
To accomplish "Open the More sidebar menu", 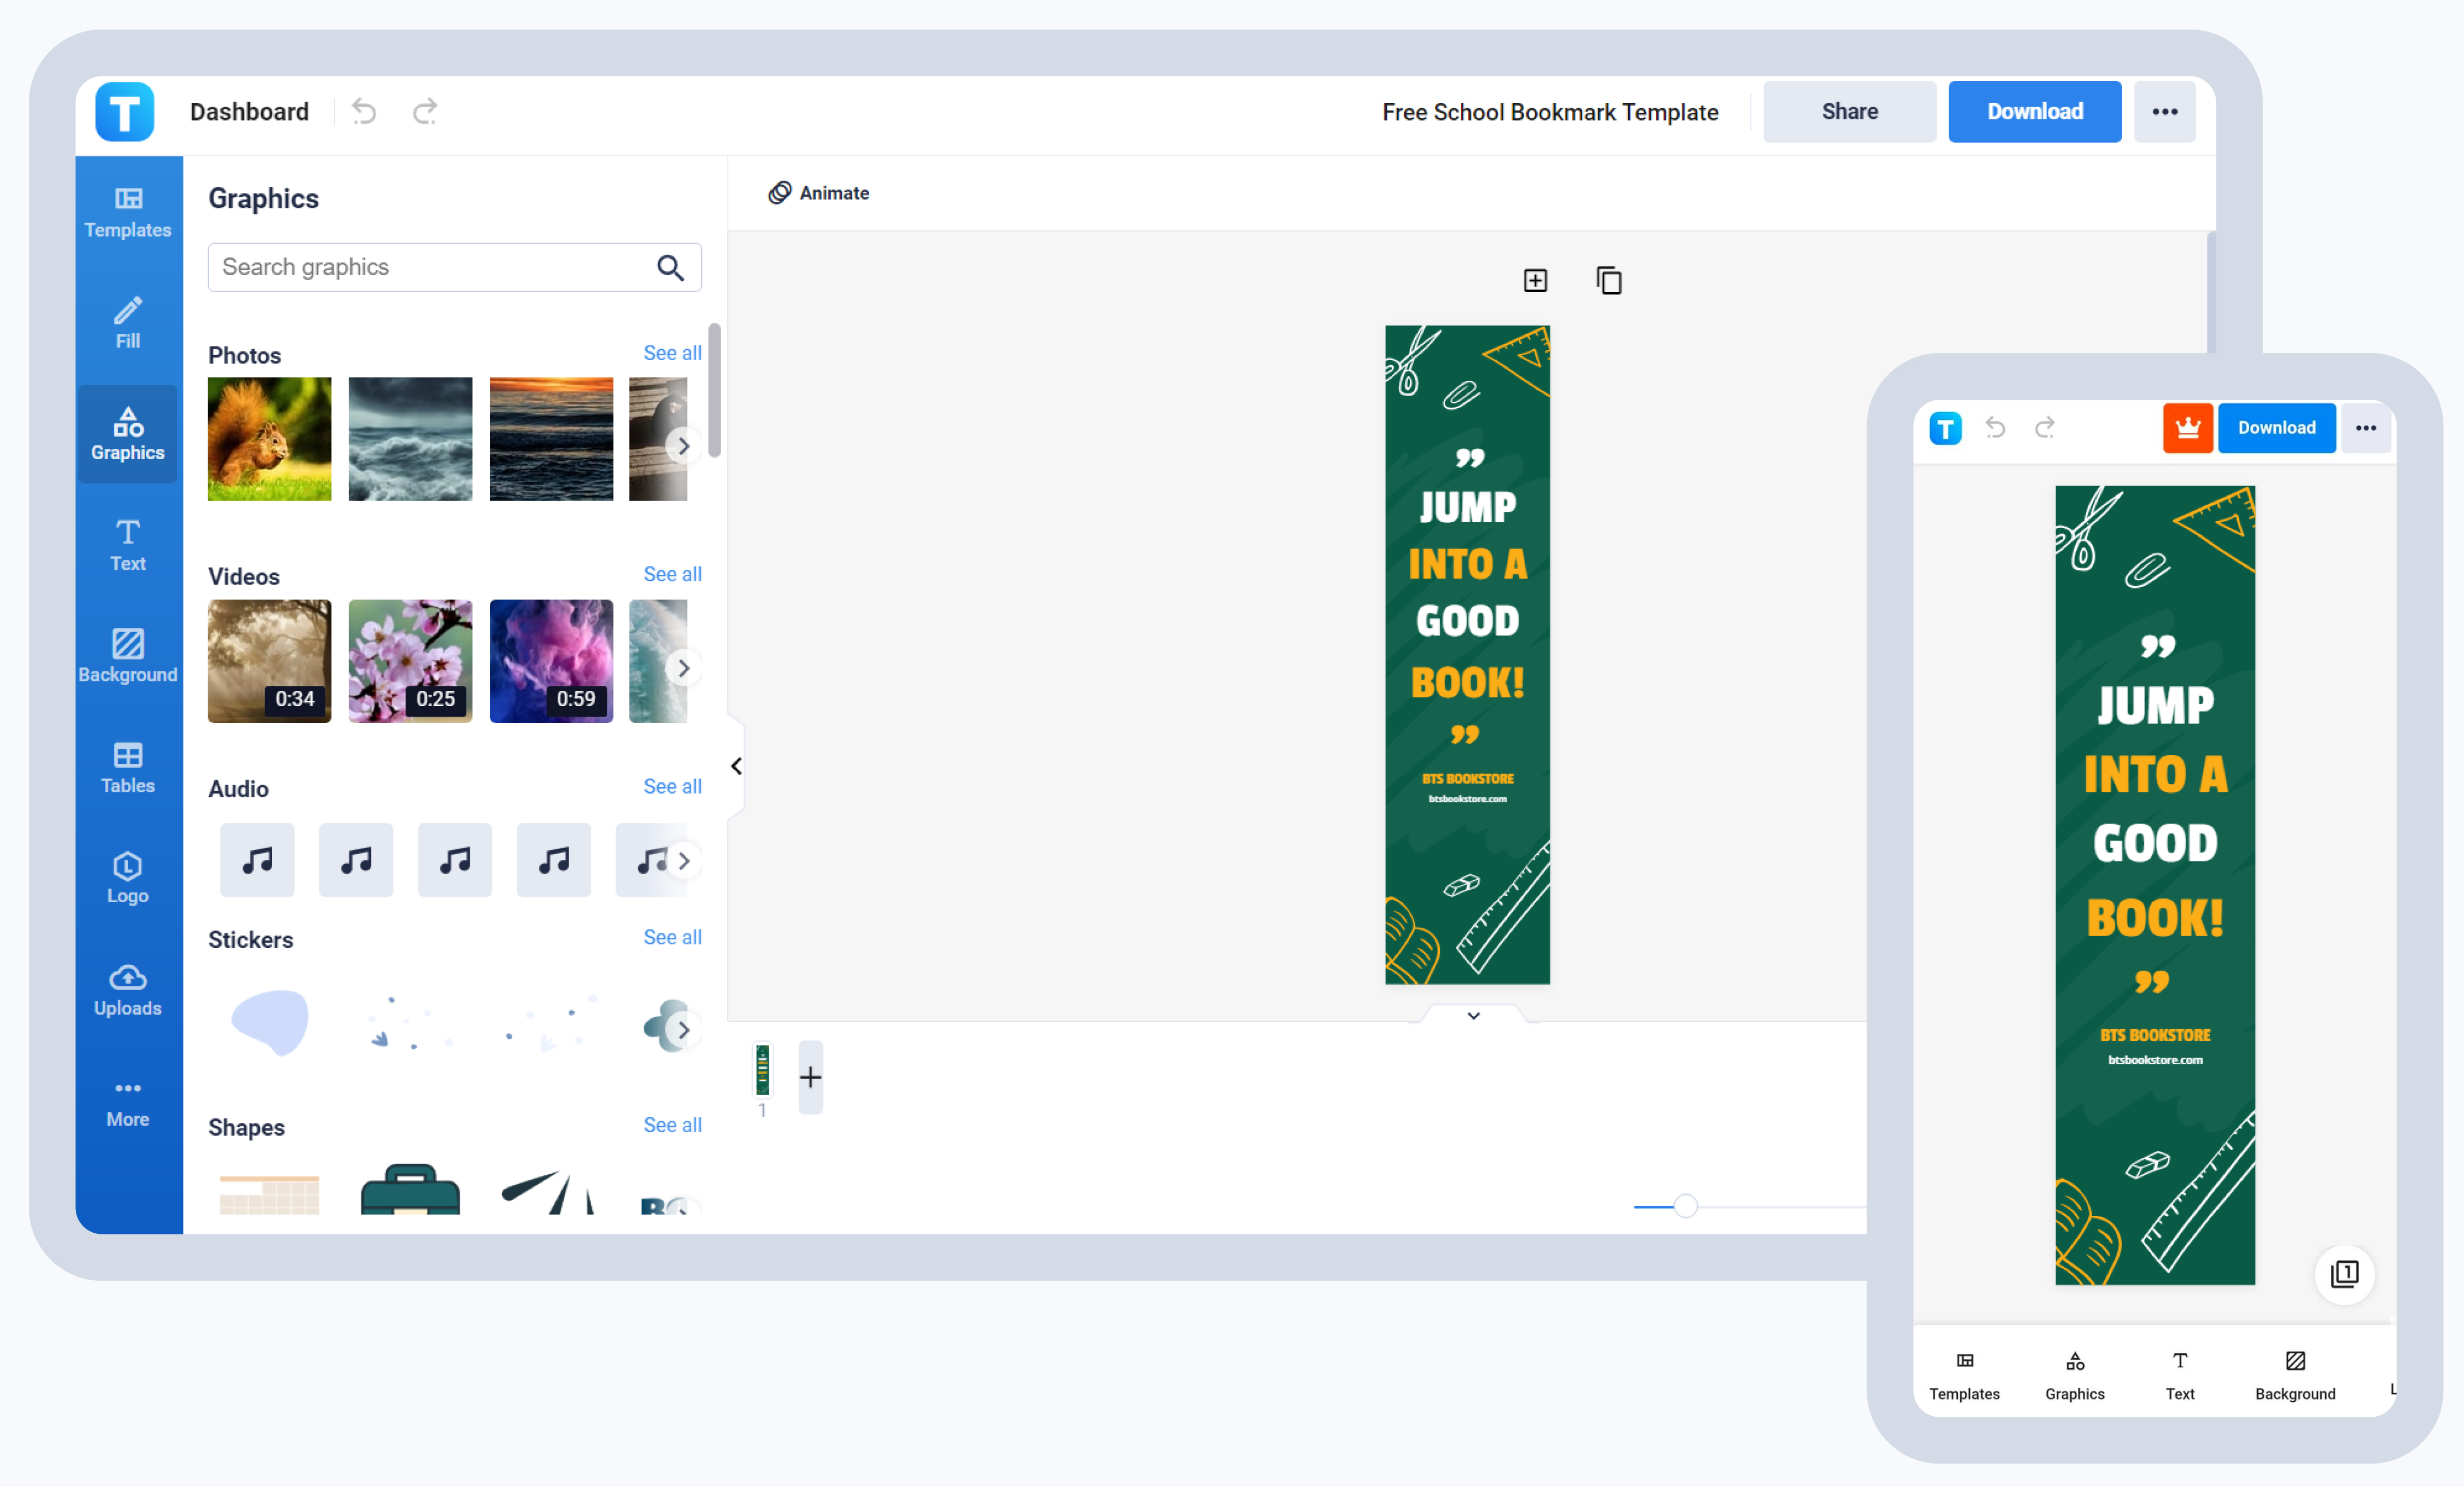I will 127,1100.
